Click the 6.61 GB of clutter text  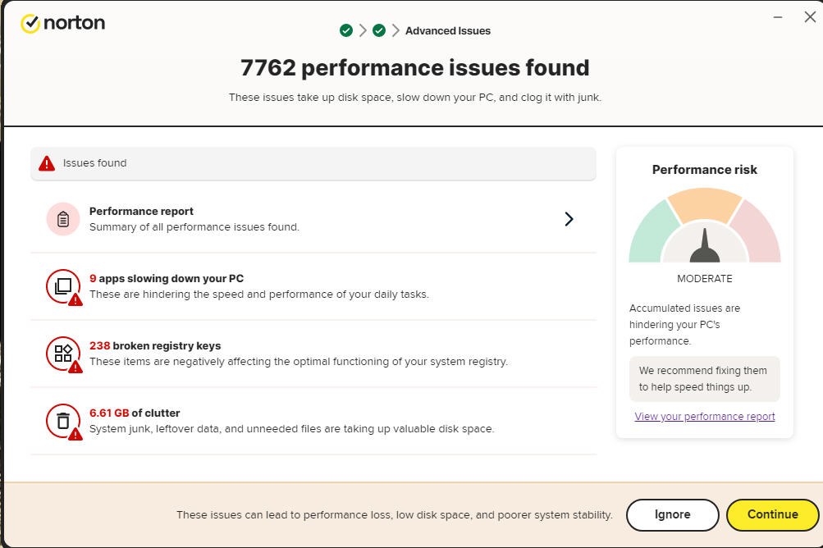pos(135,413)
